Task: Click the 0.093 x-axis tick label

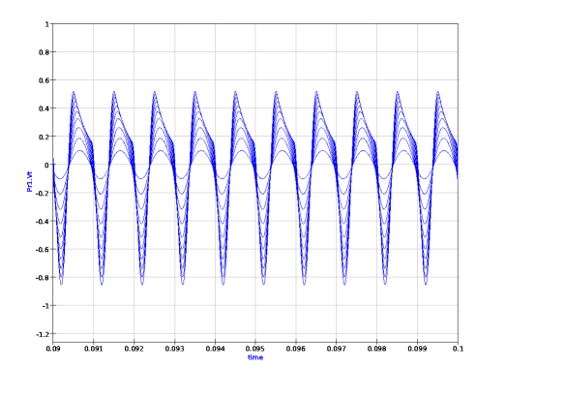Action: [175, 349]
